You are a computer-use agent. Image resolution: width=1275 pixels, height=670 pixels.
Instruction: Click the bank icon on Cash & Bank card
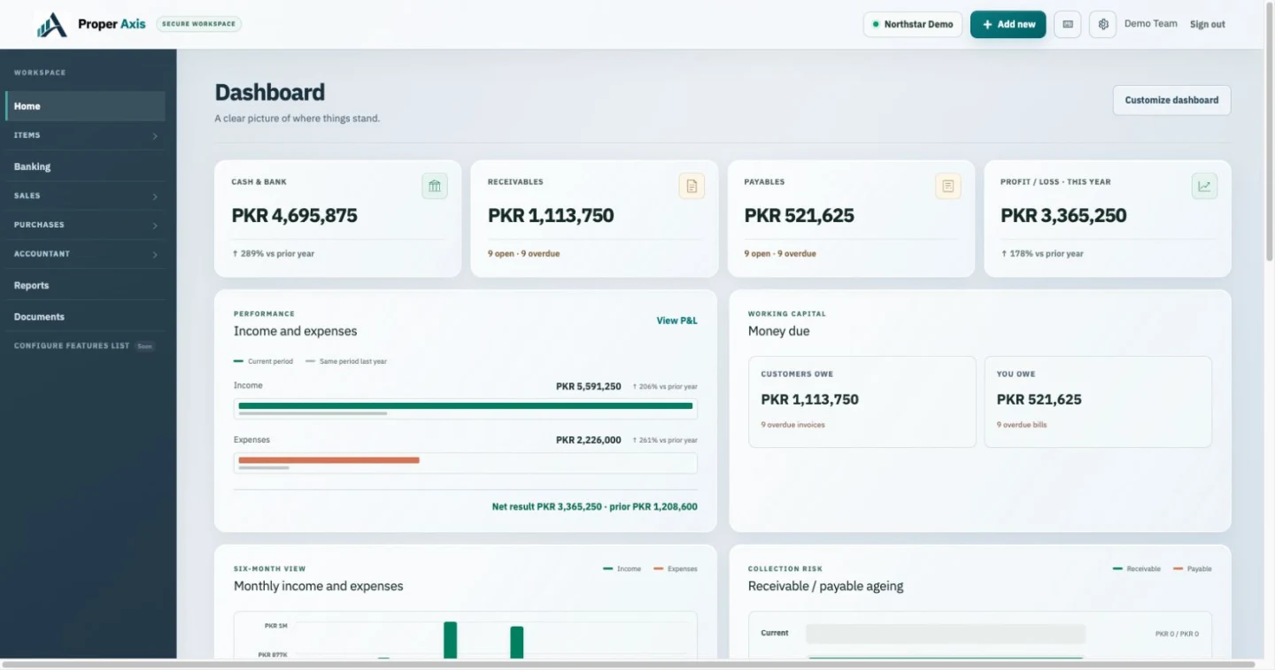(435, 186)
